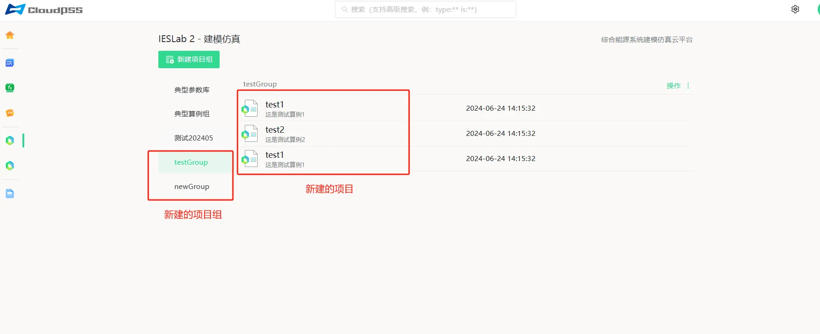Image resolution: width=820 pixels, height=334 pixels.
Task: Click the file icon of test2 project
Action: [x=250, y=134]
